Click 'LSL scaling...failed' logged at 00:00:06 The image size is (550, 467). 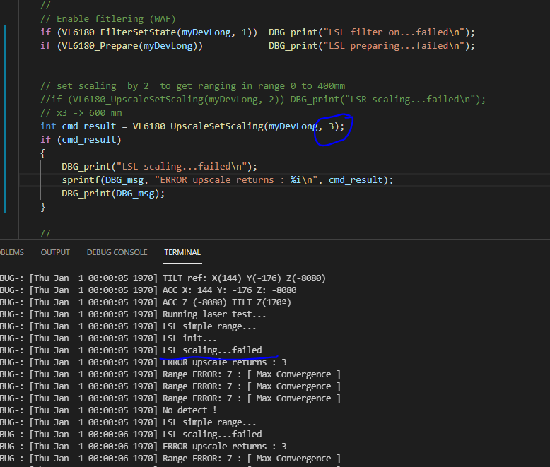212,435
